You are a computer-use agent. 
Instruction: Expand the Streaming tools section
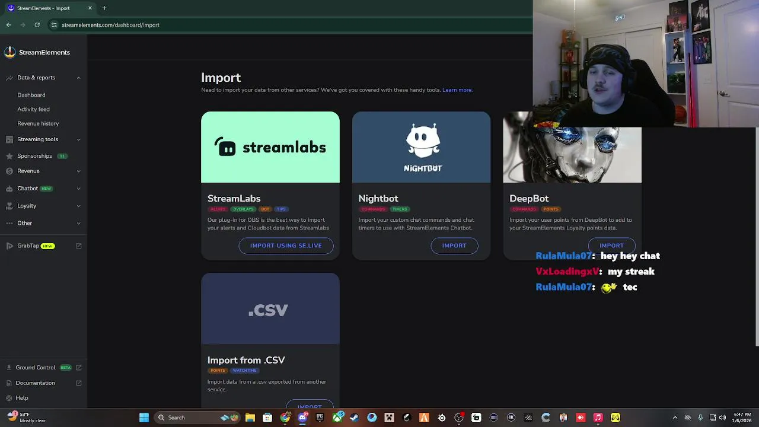78,139
